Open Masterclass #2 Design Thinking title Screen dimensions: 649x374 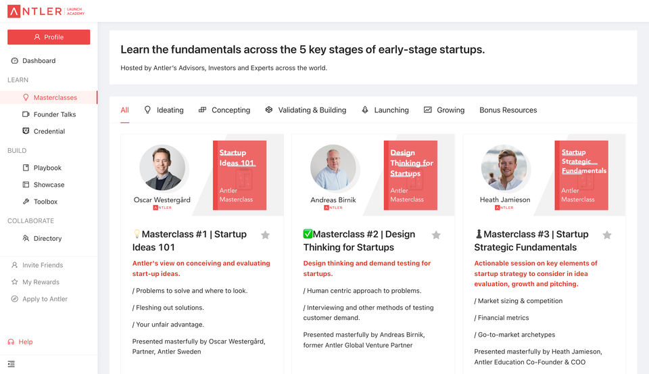click(x=359, y=241)
